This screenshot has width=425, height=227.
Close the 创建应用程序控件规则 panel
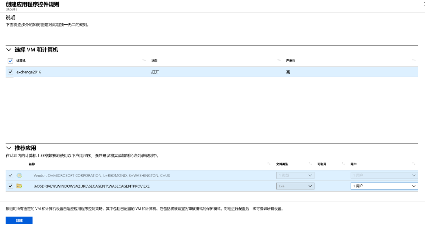click(x=423, y=3)
